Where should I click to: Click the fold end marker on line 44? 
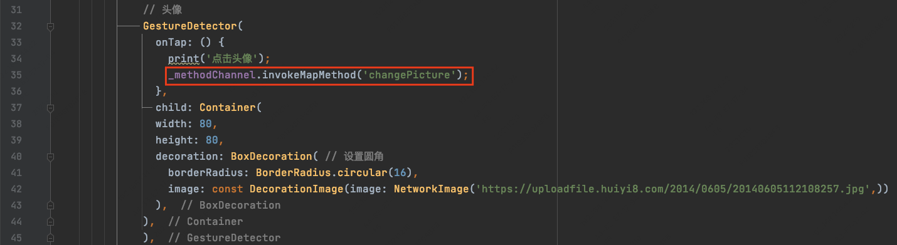point(50,221)
